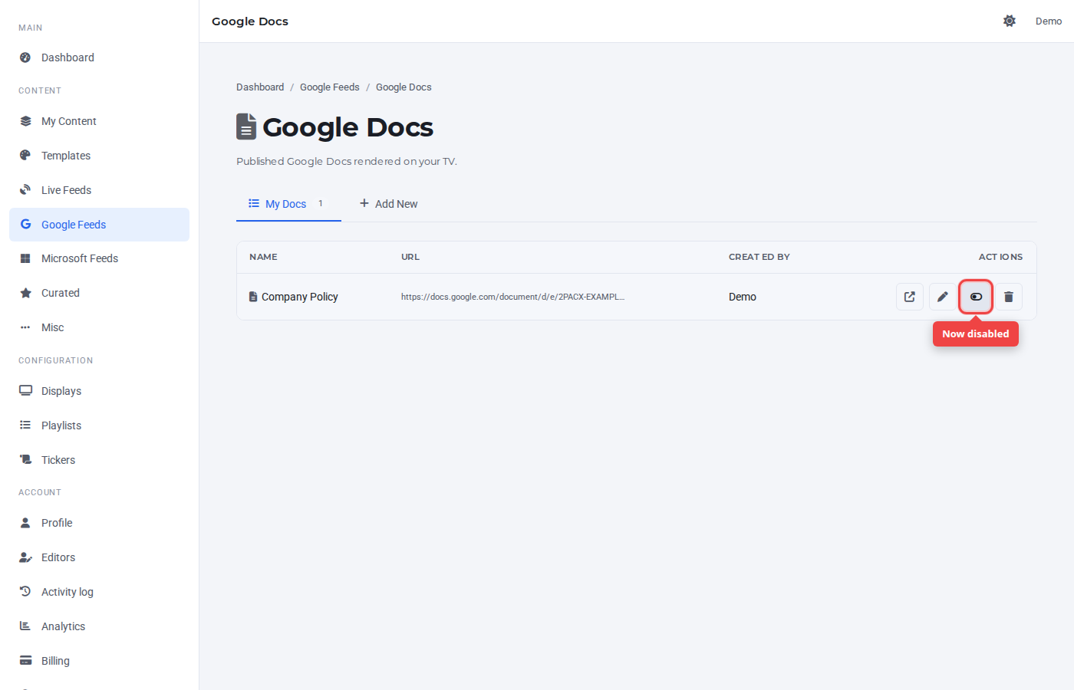The width and height of the screenshot is (1074, 690).
Task: Select Google Feeds in the sidebar
Action: [x=99, y=225]
